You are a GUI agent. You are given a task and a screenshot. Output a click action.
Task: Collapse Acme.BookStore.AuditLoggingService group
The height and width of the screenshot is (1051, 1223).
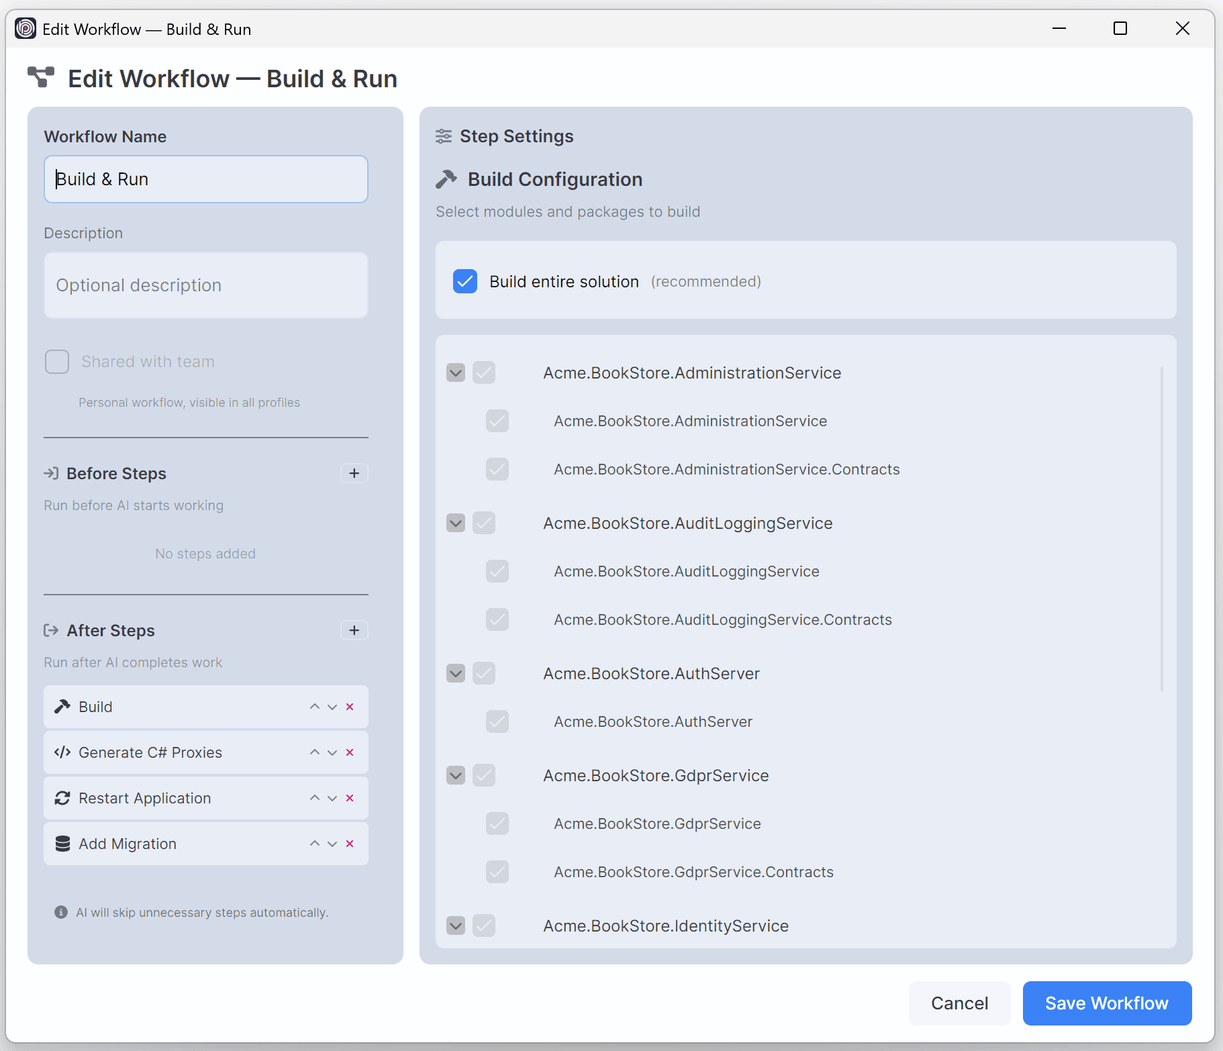[456, 523]
